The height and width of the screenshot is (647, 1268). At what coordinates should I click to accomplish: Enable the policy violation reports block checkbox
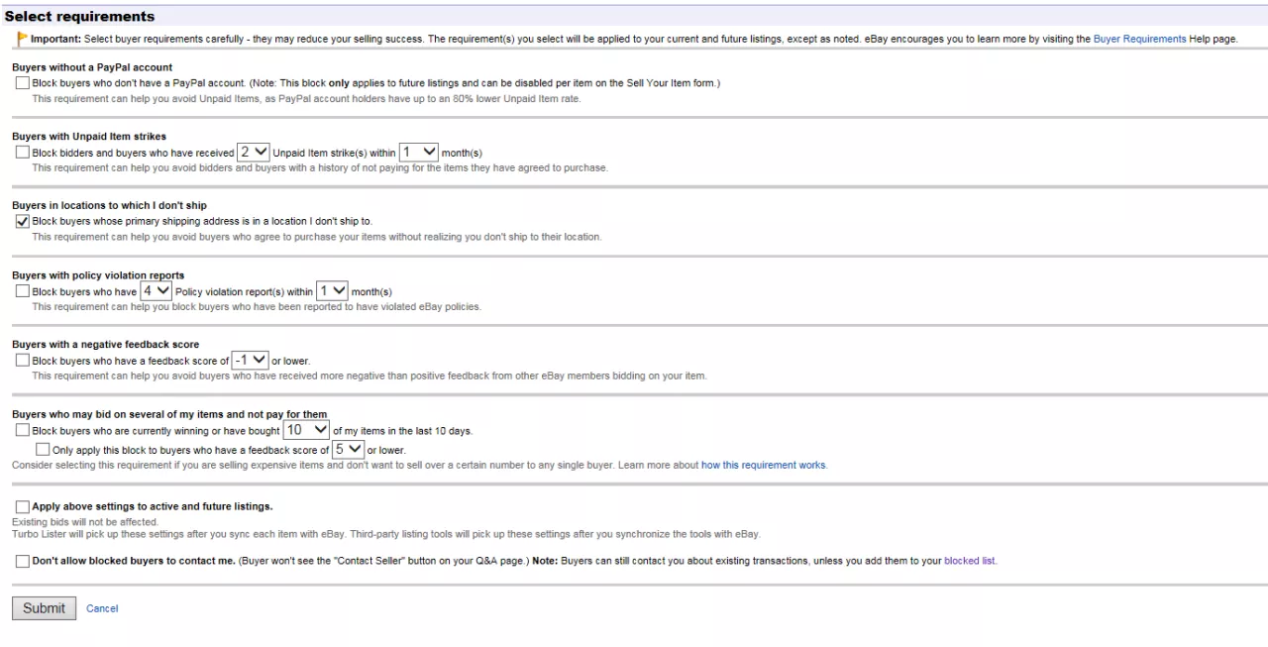tap(23, 291)
